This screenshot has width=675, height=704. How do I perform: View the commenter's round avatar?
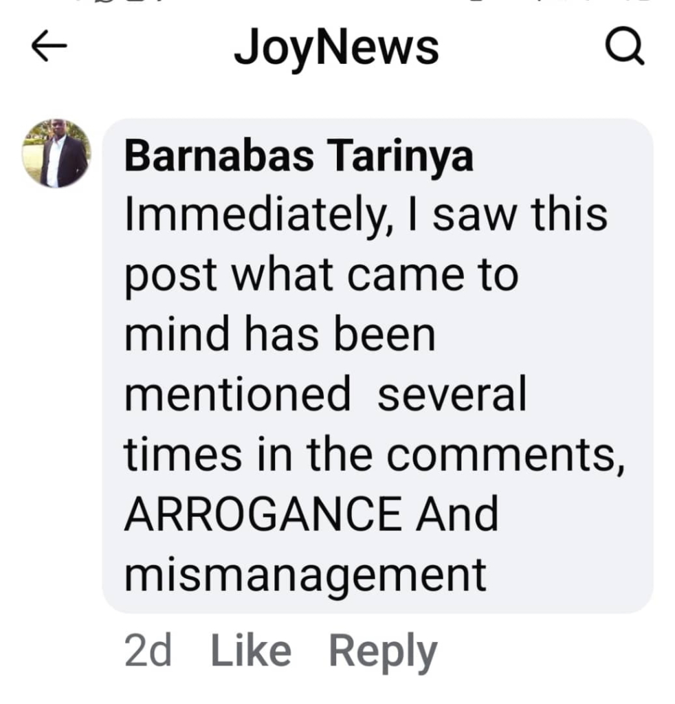coord(56,153)
